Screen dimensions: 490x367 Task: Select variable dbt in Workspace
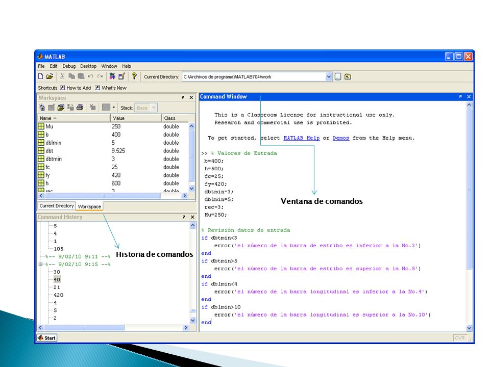112,151
